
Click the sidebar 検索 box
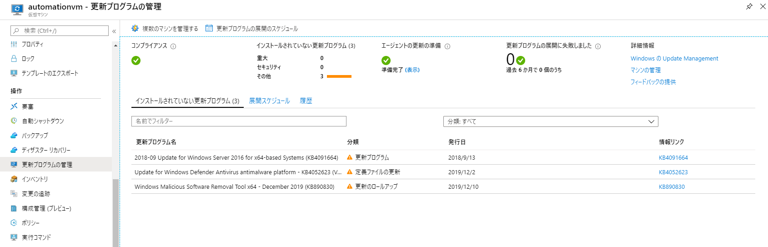pyautogui.click(x=60, y=31)
